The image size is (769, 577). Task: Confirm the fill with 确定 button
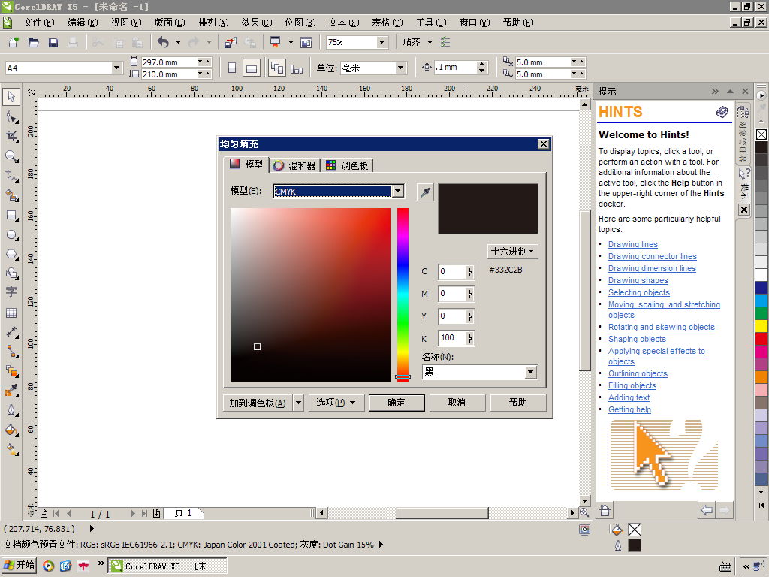[x=397, y=403]
